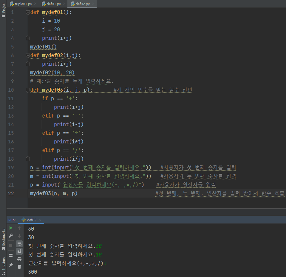Click the file icon on tuple01.py tab
This screenshot has height=277, width=286.
coord(12,4)
